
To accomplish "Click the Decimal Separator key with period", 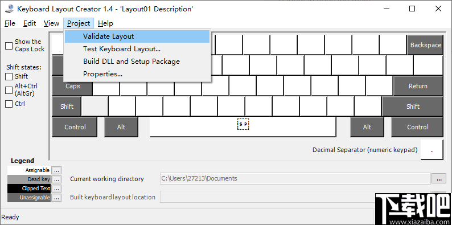I will pos(432,150).
